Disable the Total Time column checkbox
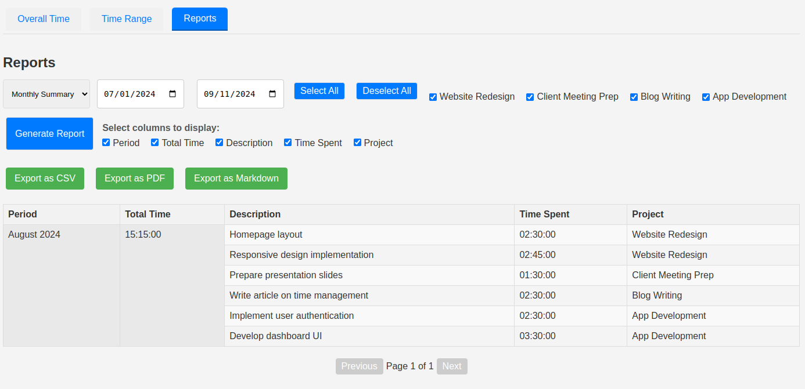The width and height of the screenshot is (805, 389). coord(154,143)
